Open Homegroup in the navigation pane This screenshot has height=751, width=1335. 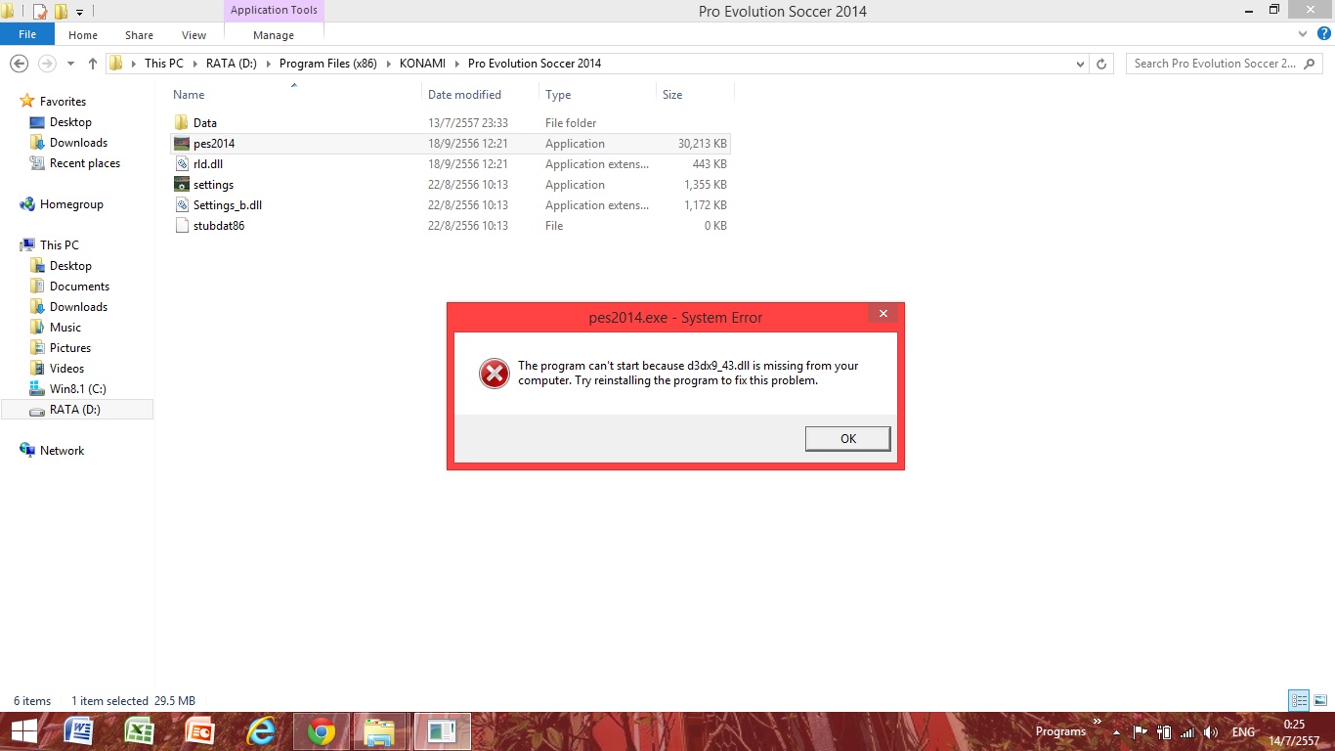pos(71,204)
